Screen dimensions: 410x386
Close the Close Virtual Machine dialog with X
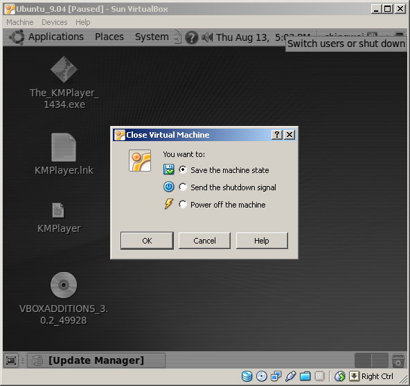pos(289,135)
